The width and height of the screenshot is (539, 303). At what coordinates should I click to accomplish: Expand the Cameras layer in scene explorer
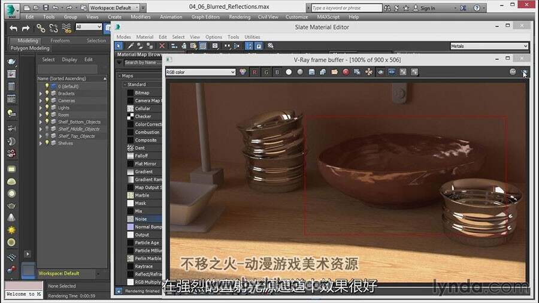[x=41, y=101]
